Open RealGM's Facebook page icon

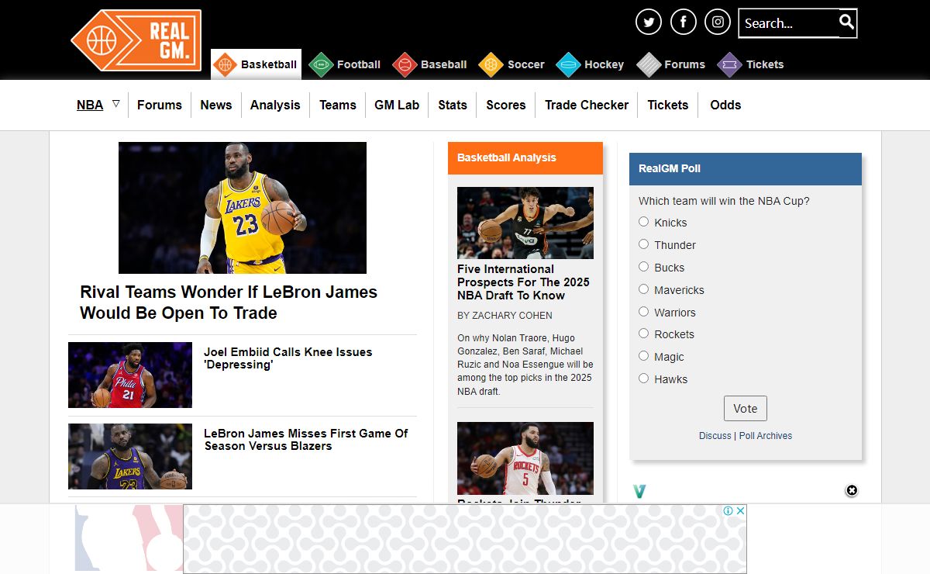(x=684, y=22)
